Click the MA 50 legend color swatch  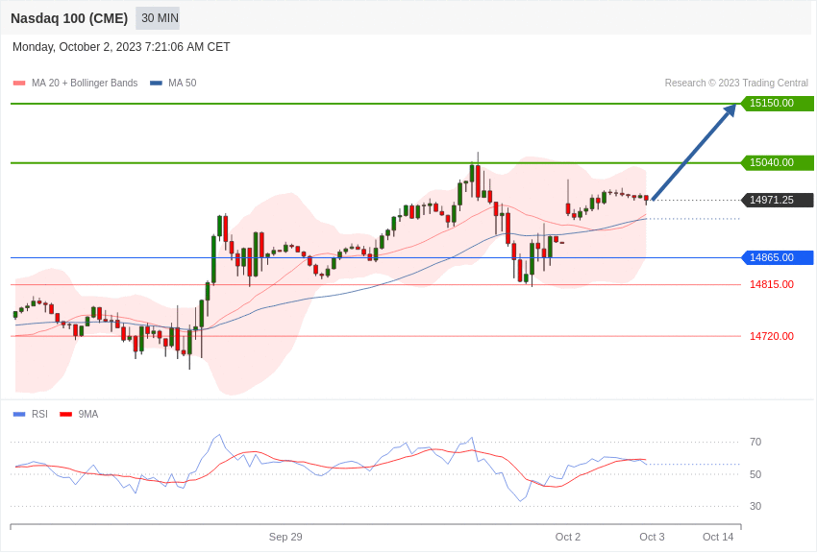pos(156,83)
